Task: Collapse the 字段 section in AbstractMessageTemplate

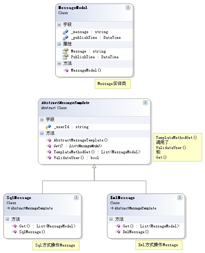Action: 42,119
